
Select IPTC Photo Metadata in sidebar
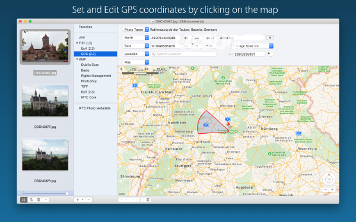point(94,108)
